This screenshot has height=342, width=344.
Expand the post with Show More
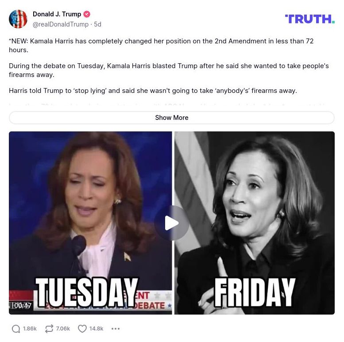[x=172, y=118]
